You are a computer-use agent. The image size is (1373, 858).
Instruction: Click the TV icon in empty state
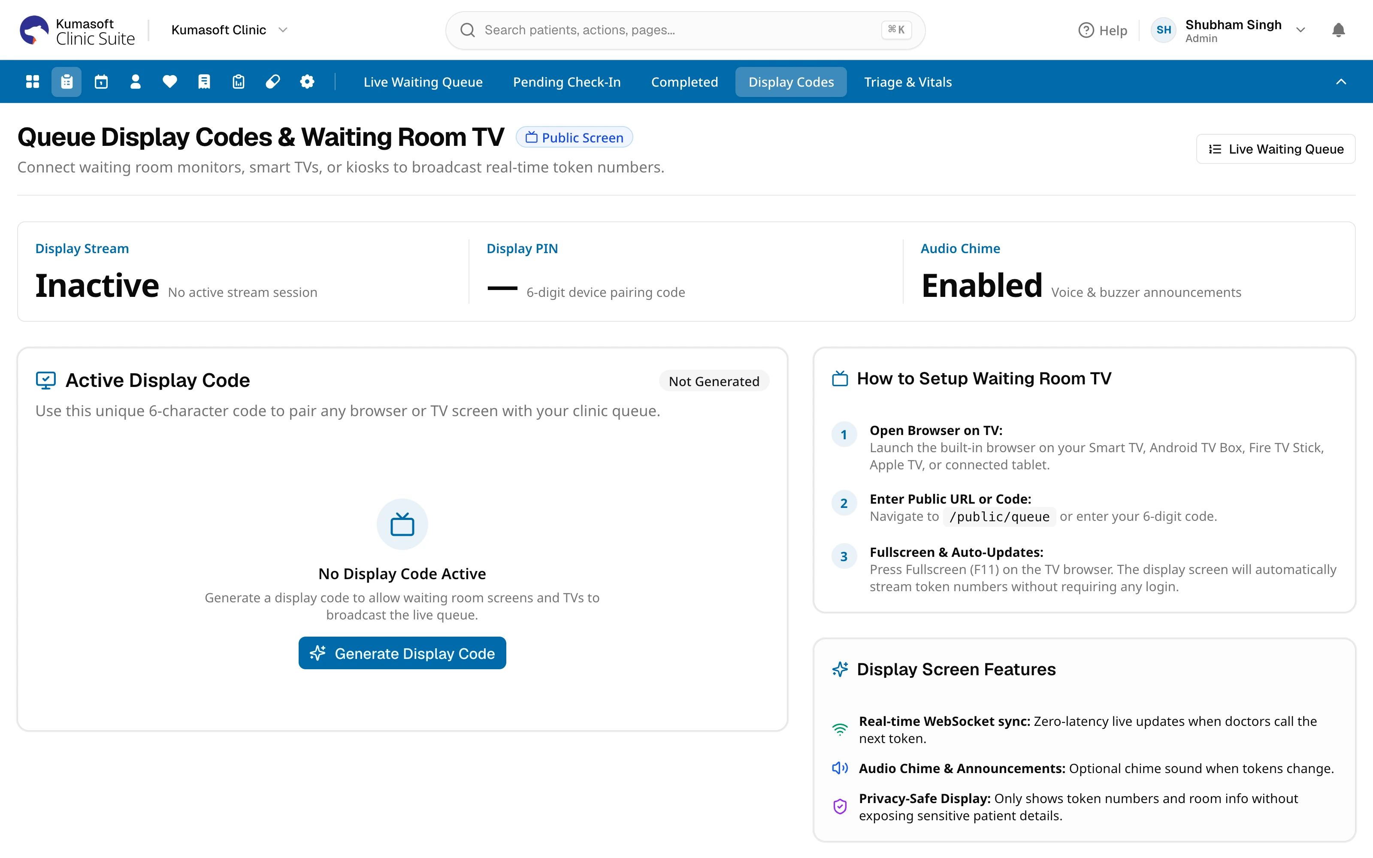pos(402,524)
